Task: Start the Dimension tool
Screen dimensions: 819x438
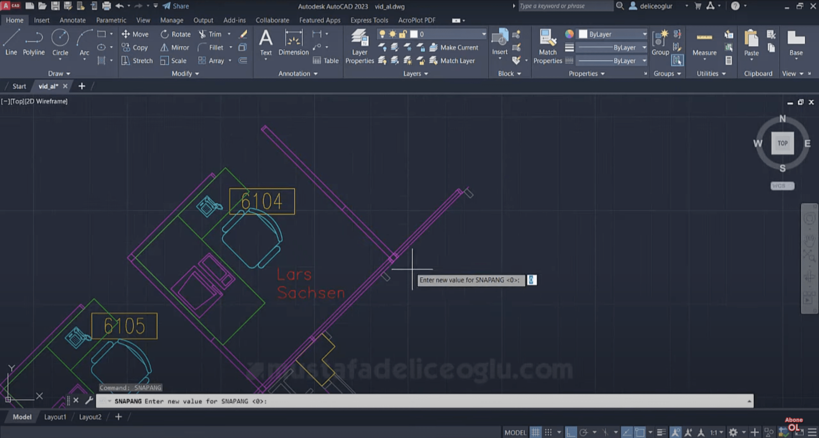Action: [x=294, y=42]
